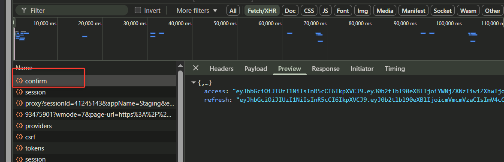This screenshot has width=504, height=162.
Task: Select the proxy?sessionId=41245143 request
Action: (x=95, y=103)
